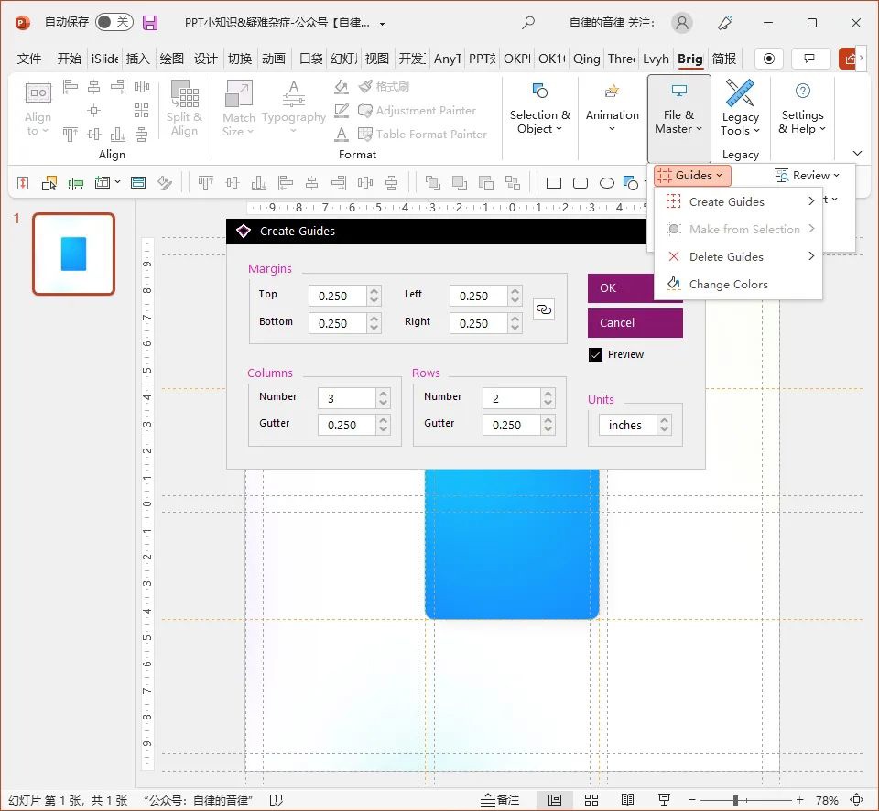Screen dimensions: 879x811
Task: Click the Legacy Tools icon
Action: (740, 93)
